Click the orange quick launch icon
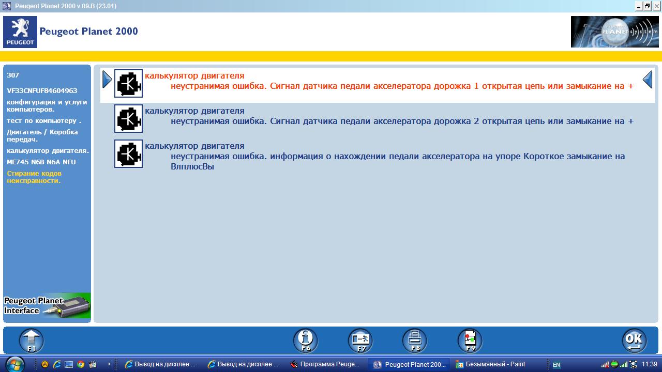Screen dimensions: 662x372 pos(45,364)
